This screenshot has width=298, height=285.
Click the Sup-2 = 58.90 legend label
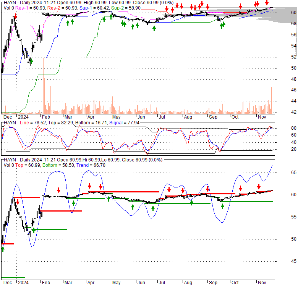tap(126, 8)
